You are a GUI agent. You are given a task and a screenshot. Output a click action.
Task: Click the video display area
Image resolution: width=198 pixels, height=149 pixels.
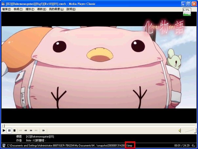coord(99,67)
